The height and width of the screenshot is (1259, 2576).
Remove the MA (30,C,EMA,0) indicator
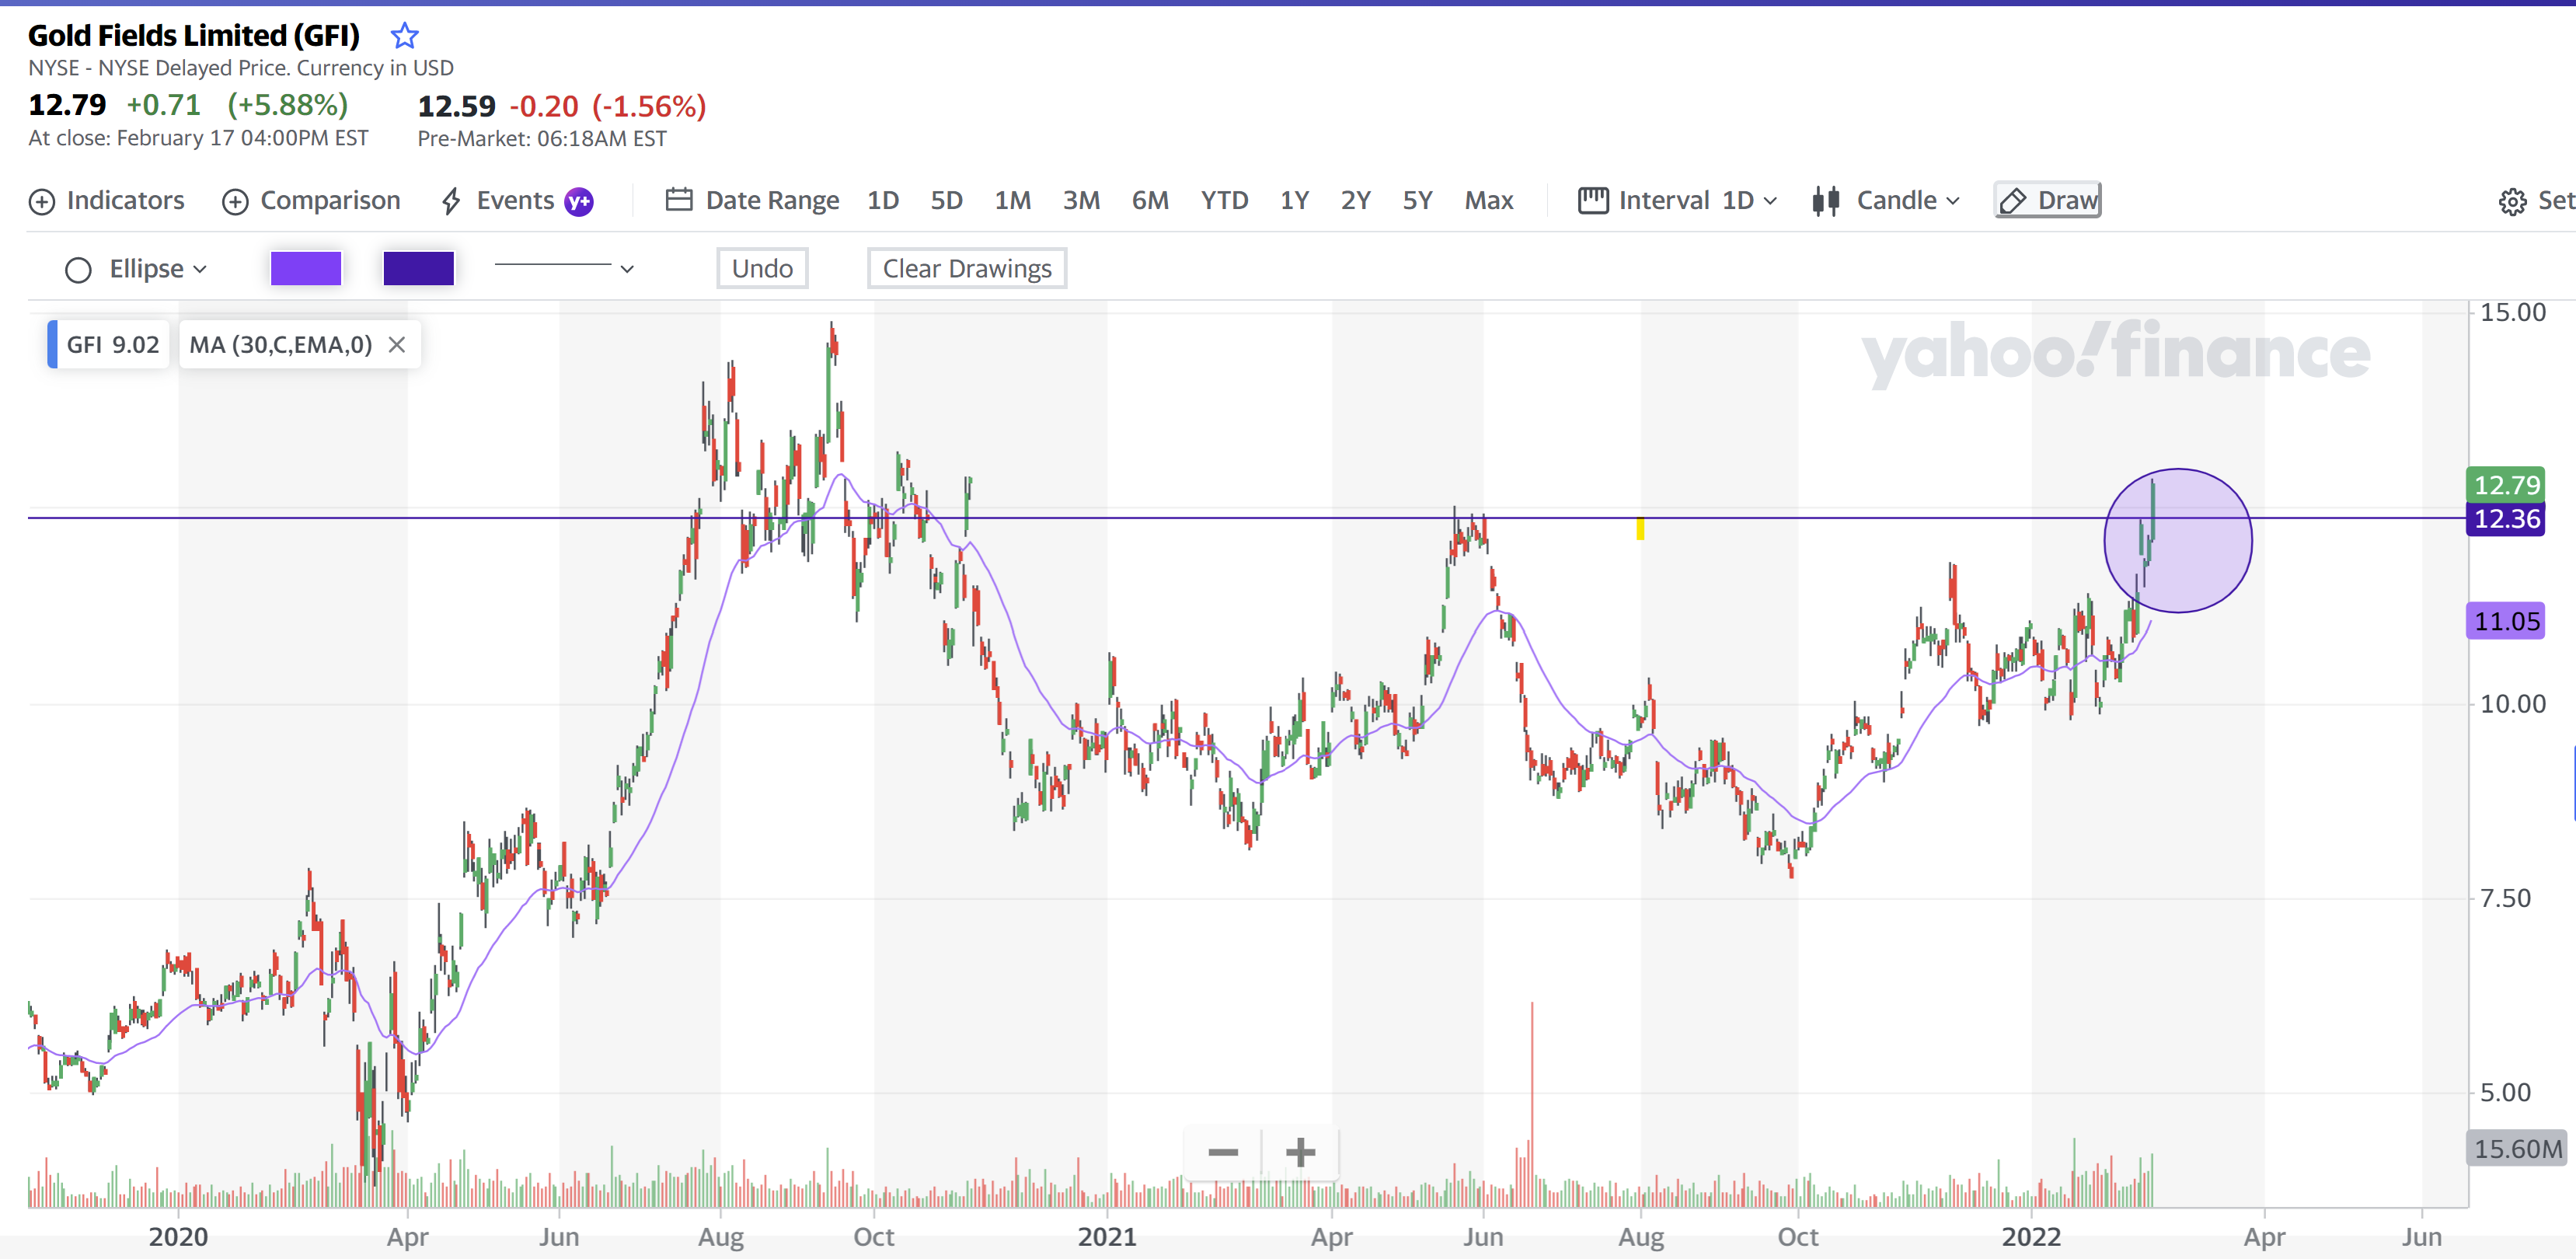click(x=397, y=345)
